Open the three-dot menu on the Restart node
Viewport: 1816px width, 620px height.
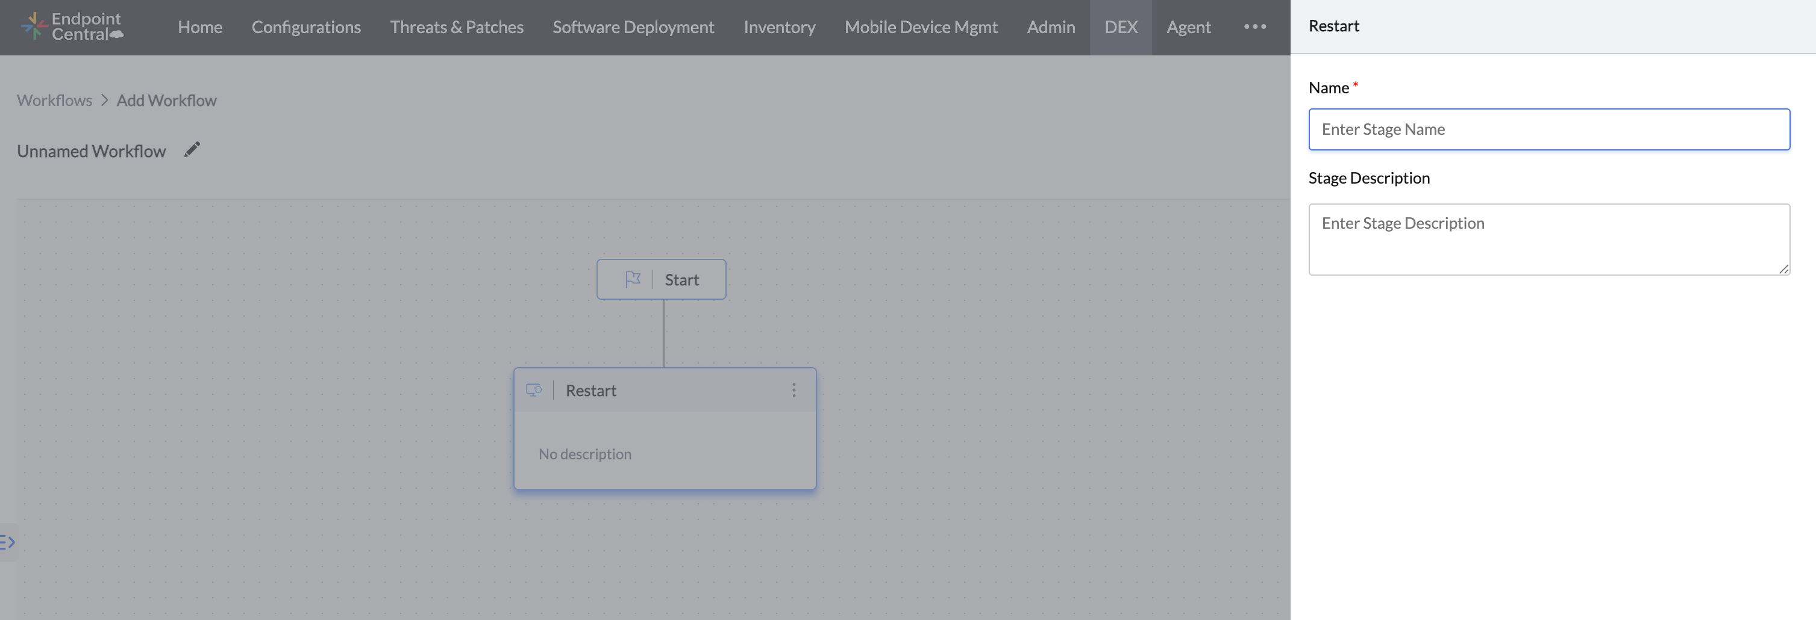click(x=794, y=389)
